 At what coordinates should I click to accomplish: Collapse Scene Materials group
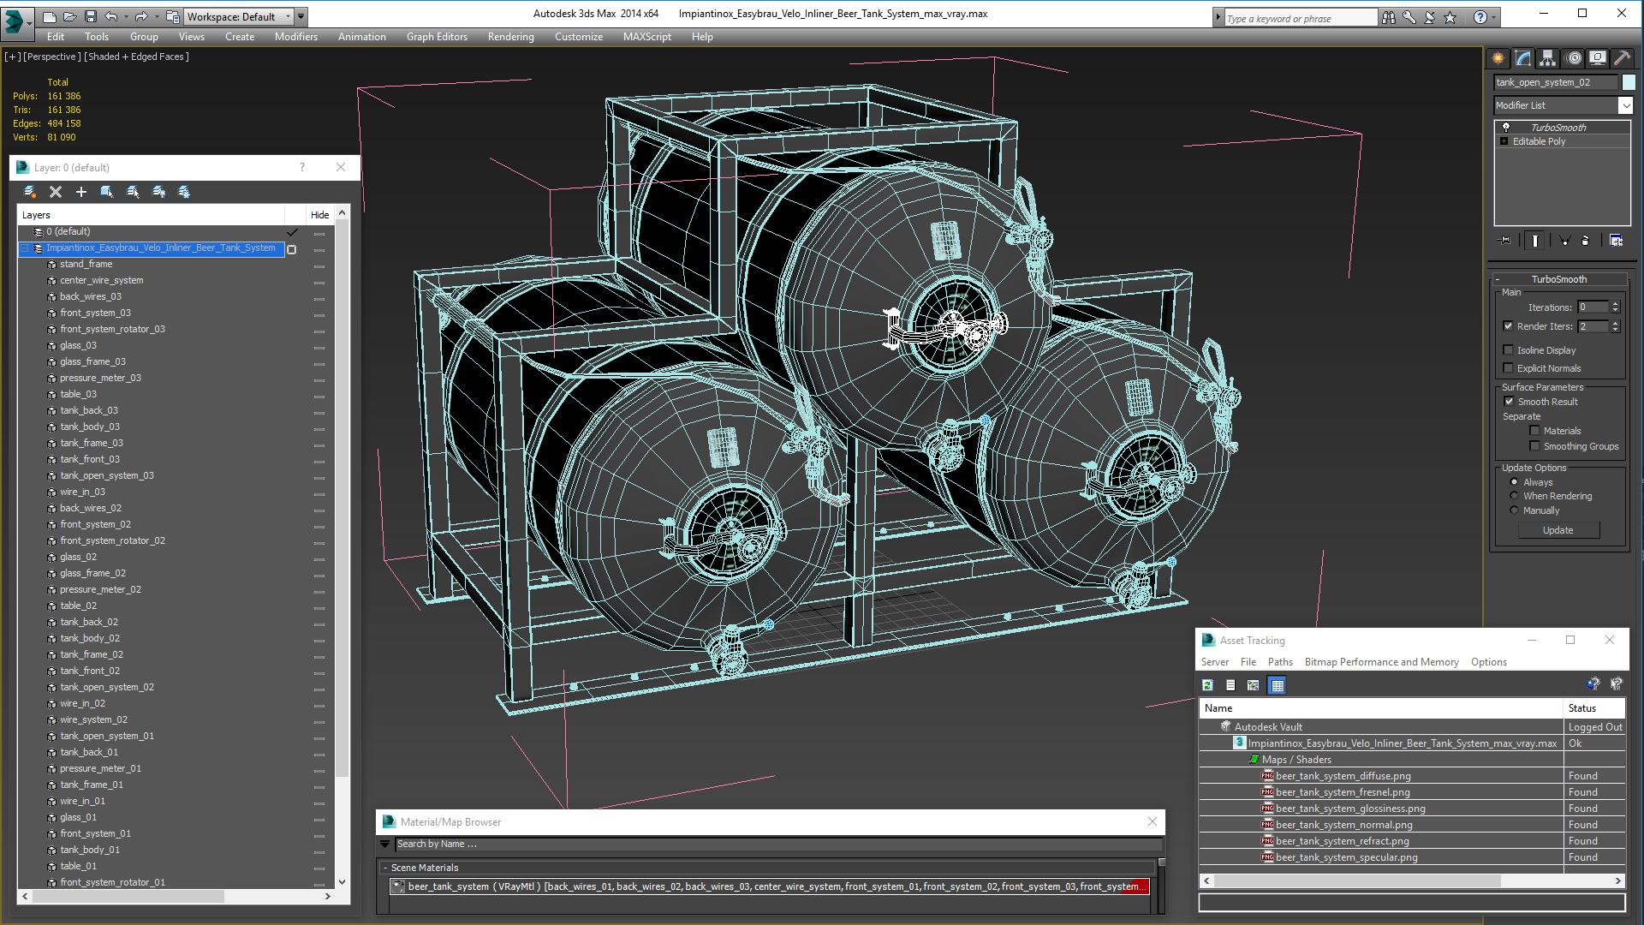[385, 868]
